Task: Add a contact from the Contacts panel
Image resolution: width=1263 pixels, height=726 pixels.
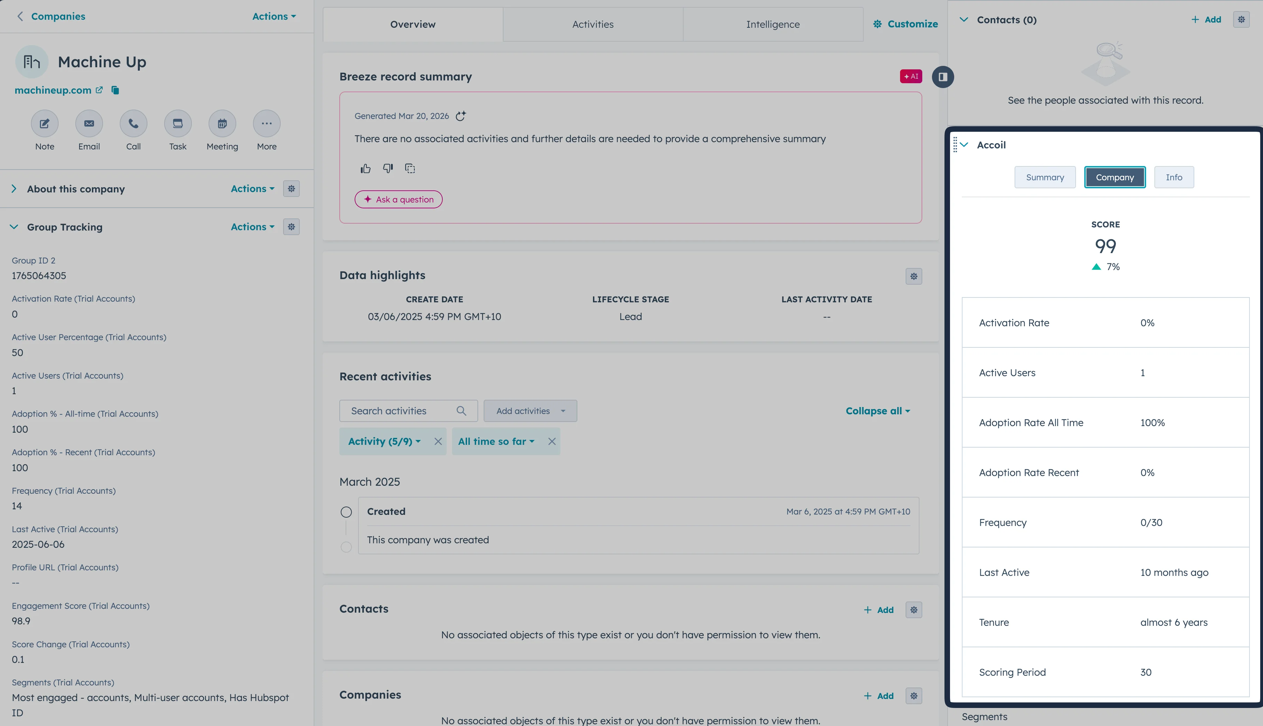Action: [x=1206, y=19]
